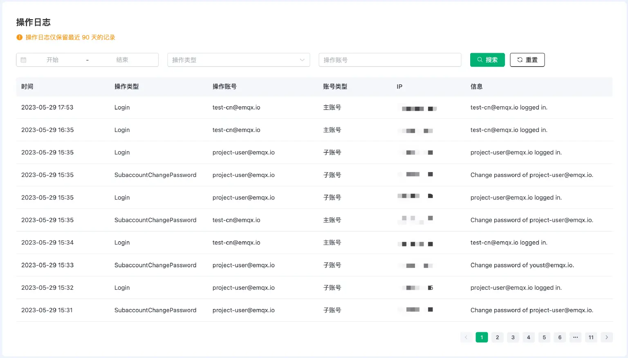
Task: Open the start date field labeled 开始
Action: click(53, 60)
